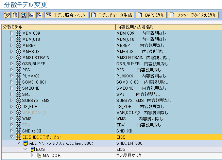Expand the MATCOR message type node

32,156
